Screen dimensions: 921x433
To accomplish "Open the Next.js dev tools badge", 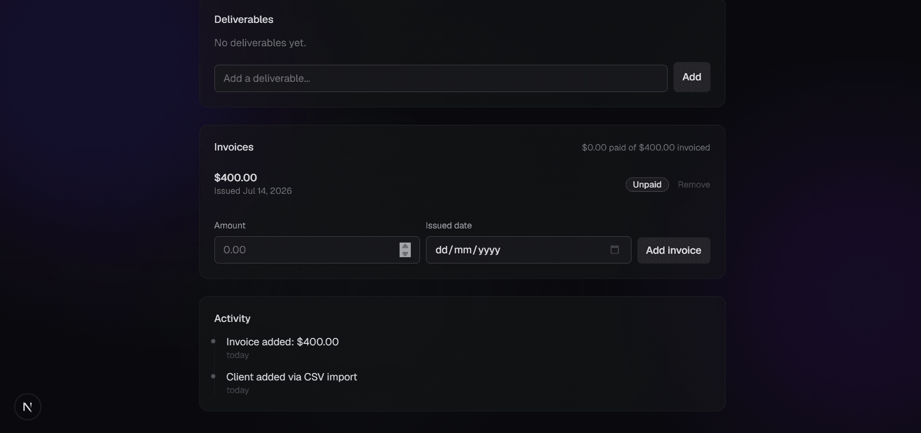I will [x=28, y=407].
